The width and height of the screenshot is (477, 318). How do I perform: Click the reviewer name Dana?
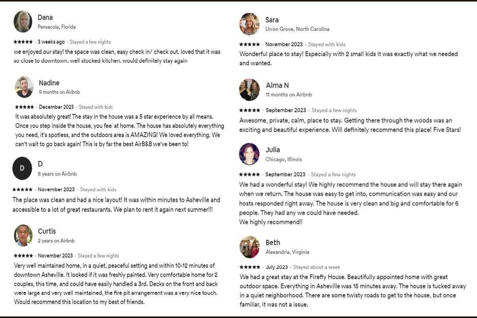45,17
